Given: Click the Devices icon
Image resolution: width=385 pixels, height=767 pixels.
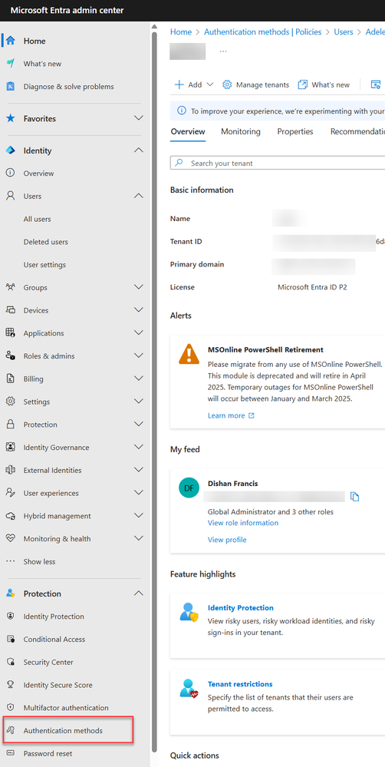Looking at the screenshot, I should pyautogui.click(x=10, y=310).
